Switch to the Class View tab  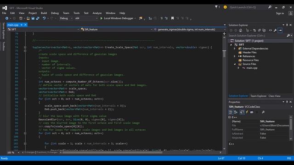point(275,96)
